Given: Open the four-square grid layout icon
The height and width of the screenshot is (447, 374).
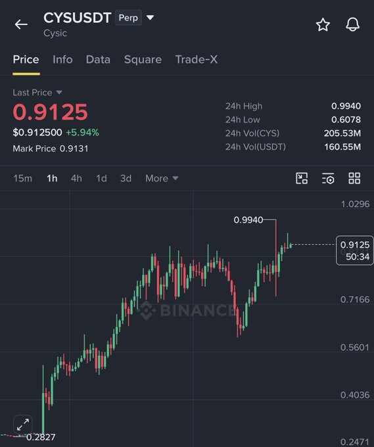Looking at the screenshot, I should (354, 178).
